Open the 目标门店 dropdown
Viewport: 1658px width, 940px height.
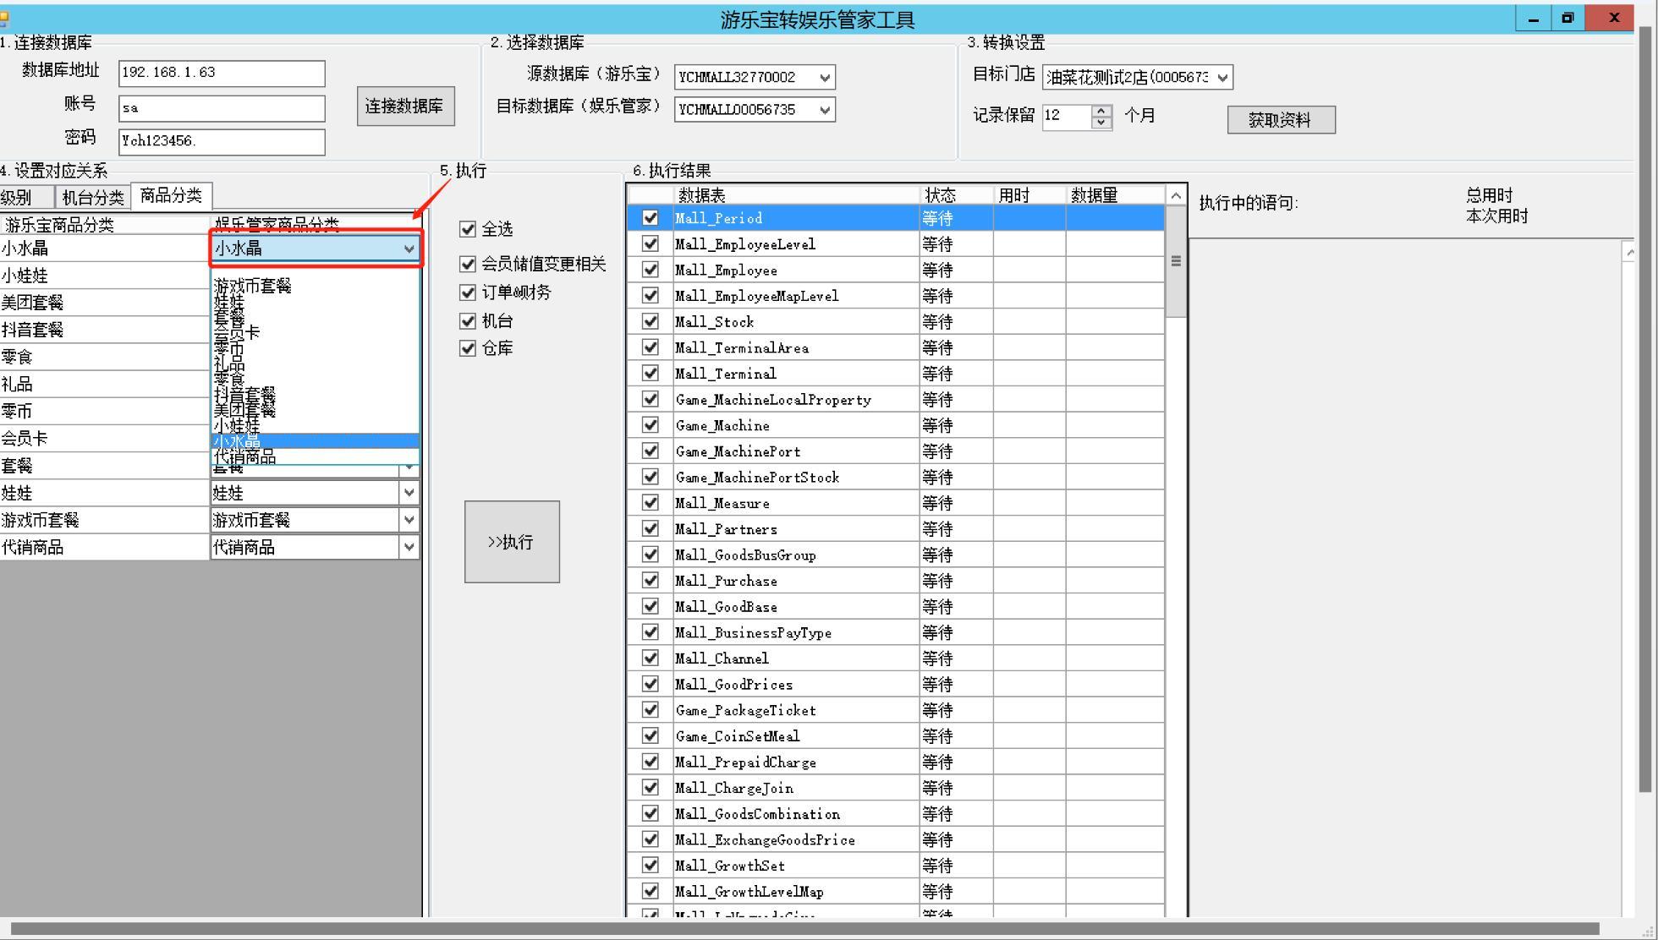(1222, 78)
